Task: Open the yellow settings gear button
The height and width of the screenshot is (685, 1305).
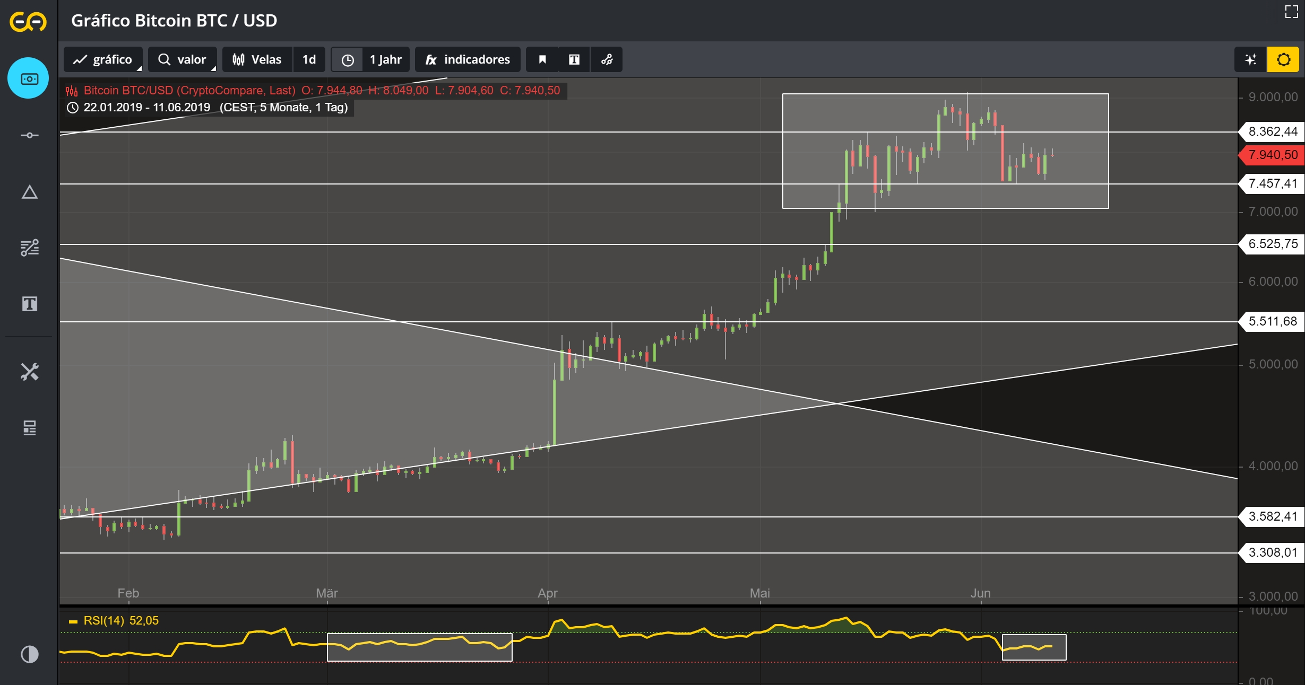Action: (1283, 59)
